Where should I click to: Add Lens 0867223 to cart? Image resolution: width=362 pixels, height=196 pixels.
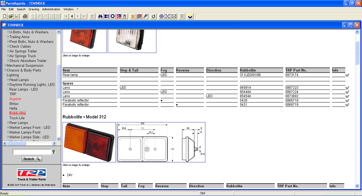[x=347, y=88]
